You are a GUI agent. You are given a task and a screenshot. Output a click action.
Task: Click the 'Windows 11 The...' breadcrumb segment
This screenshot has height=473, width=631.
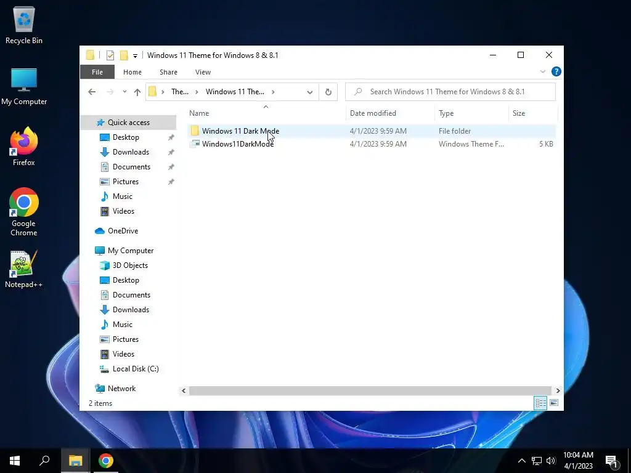[x=235, y=92]
